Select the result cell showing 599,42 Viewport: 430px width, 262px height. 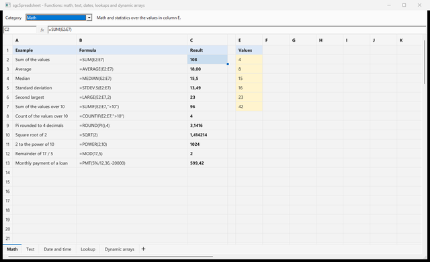(208, 163)
